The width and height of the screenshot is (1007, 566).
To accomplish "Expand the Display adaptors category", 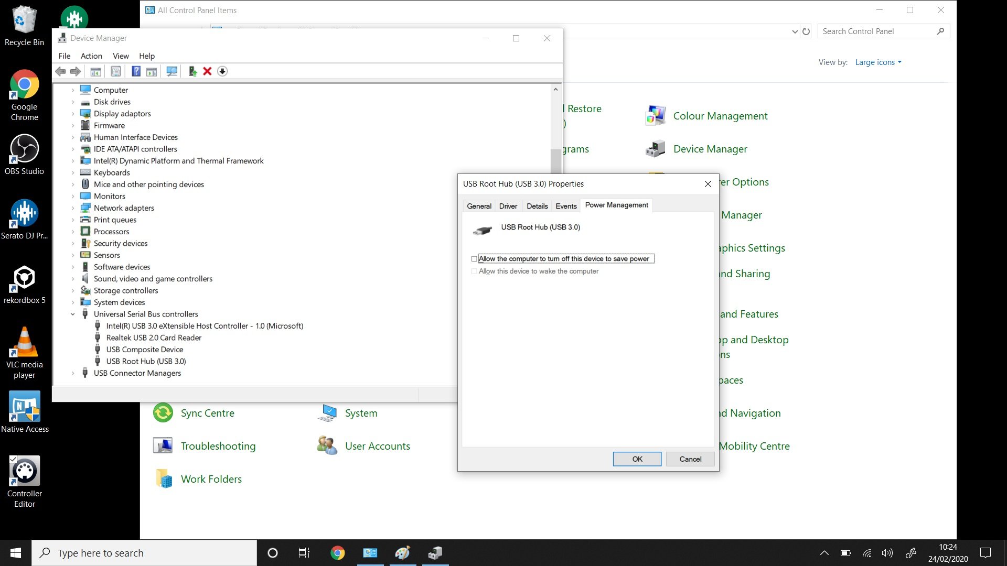I will click(x=73, y=114).
